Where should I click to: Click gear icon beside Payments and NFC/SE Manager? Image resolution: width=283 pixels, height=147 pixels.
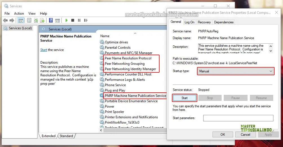102,53
